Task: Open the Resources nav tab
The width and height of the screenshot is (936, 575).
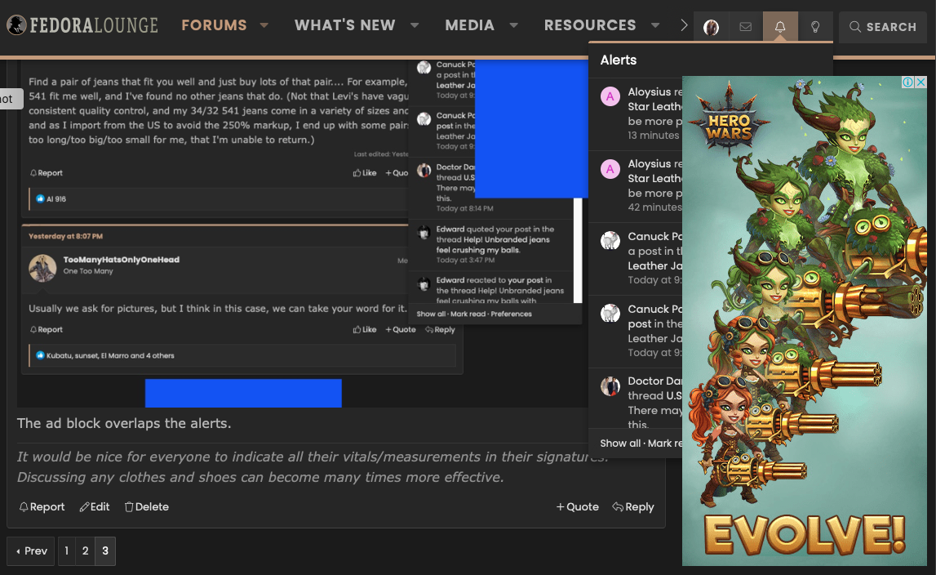Action: point(590,25)
